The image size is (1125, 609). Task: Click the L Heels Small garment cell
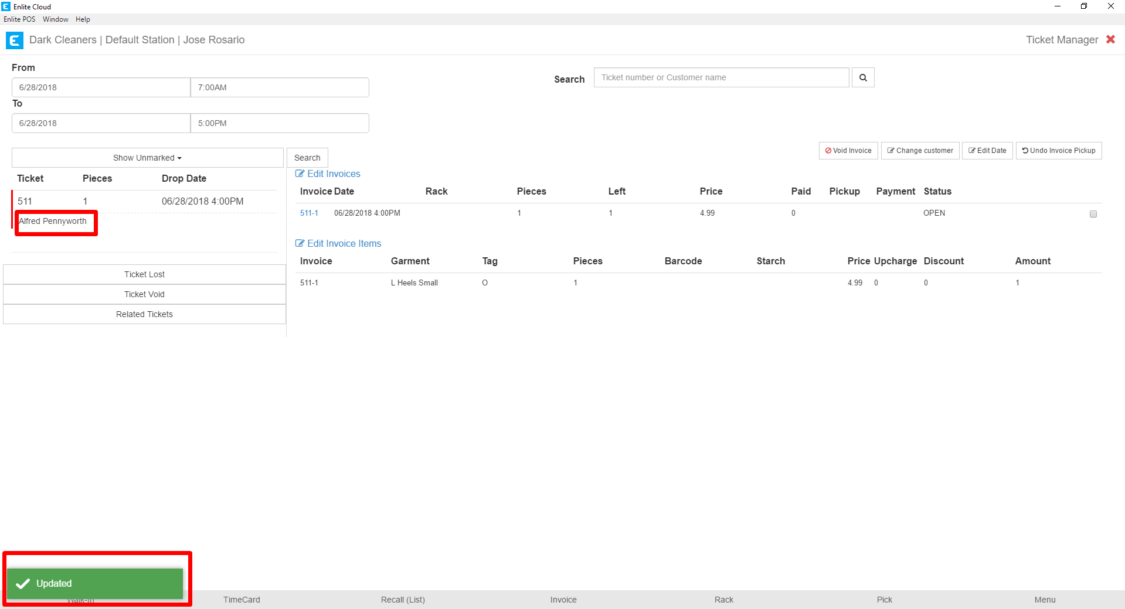(x=414, y=283)
